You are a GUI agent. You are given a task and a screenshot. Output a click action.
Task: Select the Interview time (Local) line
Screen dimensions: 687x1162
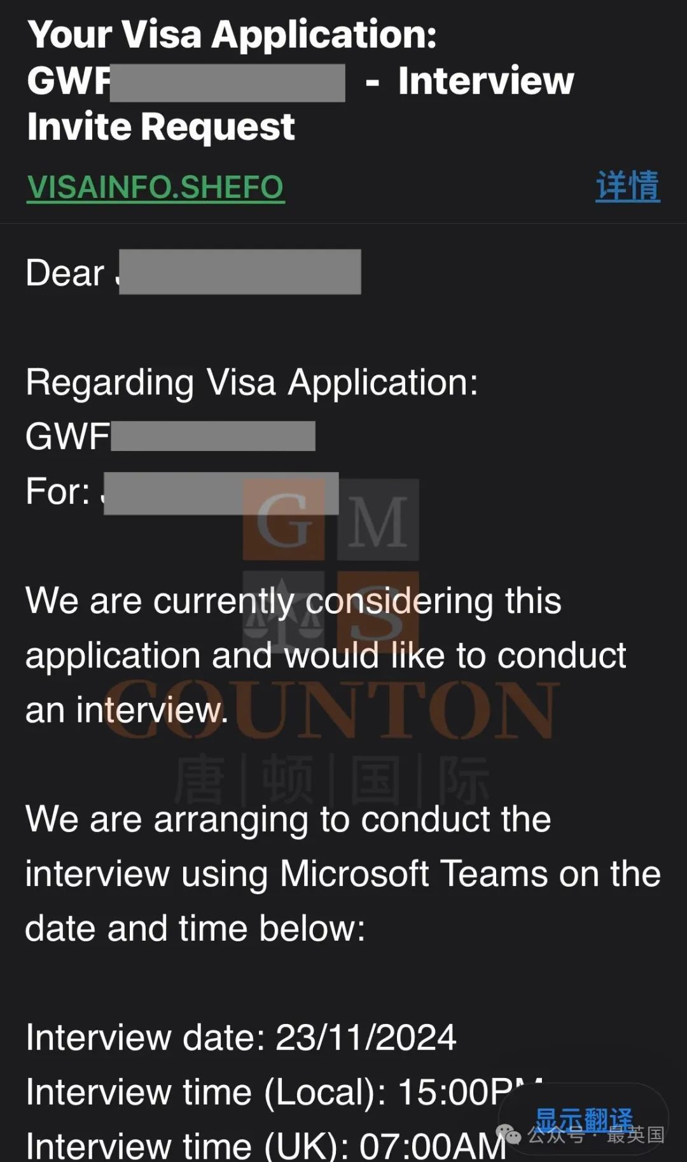(x=284, y=1093)
